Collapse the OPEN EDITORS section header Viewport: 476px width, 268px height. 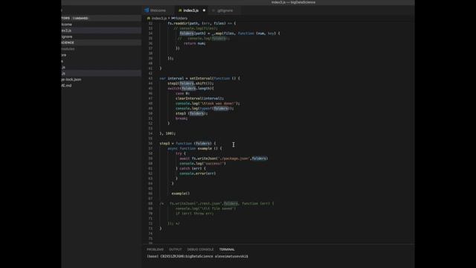101,18
